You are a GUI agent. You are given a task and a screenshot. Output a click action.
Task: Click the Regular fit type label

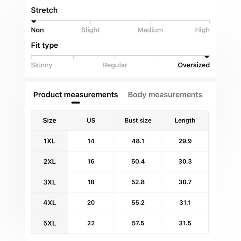pyautogui.click(x=115, y=65)
